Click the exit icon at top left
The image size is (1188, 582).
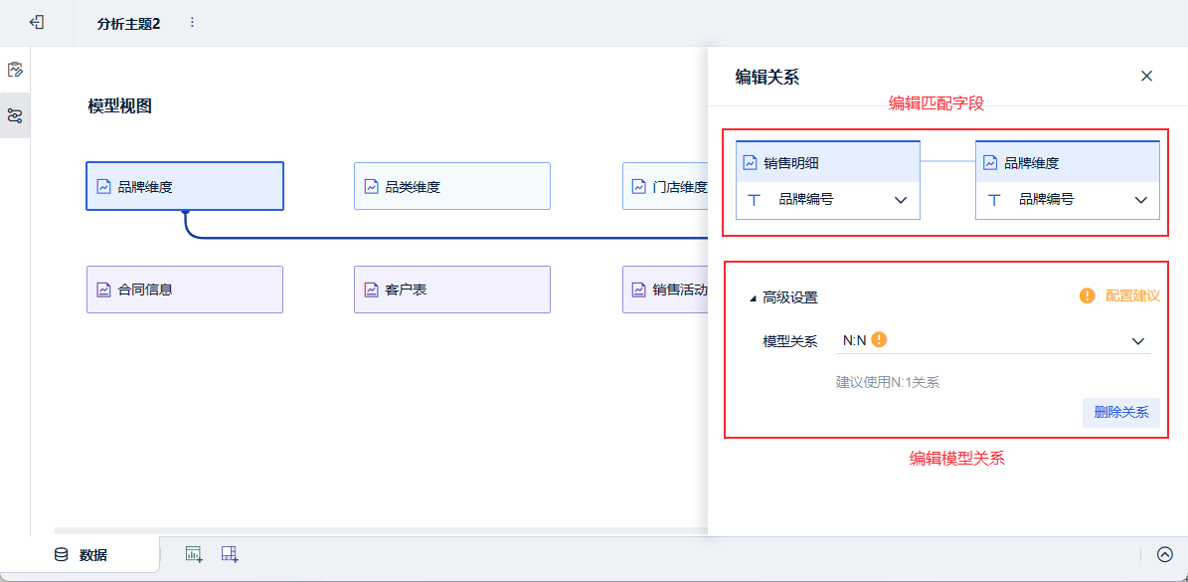click(x=37, y=22)
